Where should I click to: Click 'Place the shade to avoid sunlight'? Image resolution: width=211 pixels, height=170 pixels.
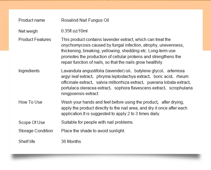(x=93, y=131)
